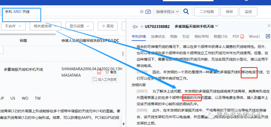Collapse the detail panel with the divider arrow

click(x=124, y=124)
